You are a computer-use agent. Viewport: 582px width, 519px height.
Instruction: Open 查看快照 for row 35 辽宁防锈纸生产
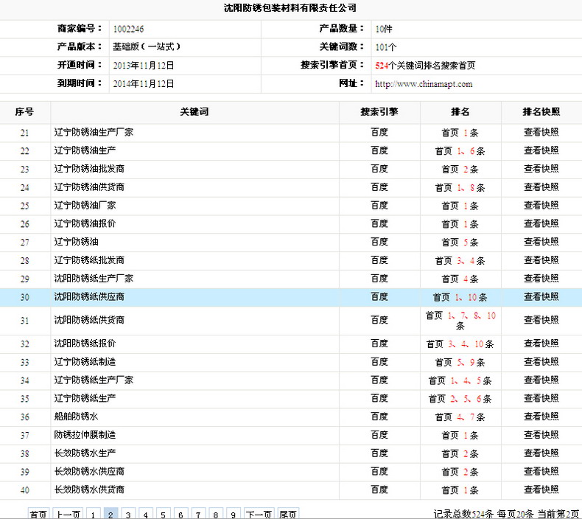tap(541, 398)
